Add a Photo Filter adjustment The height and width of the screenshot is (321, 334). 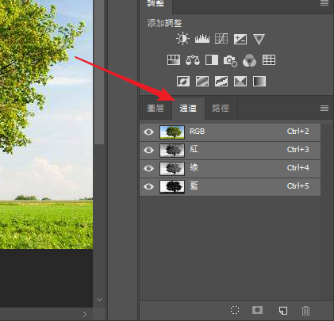[230, 60]
